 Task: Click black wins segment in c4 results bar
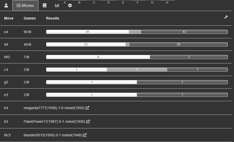coord(197,70)
